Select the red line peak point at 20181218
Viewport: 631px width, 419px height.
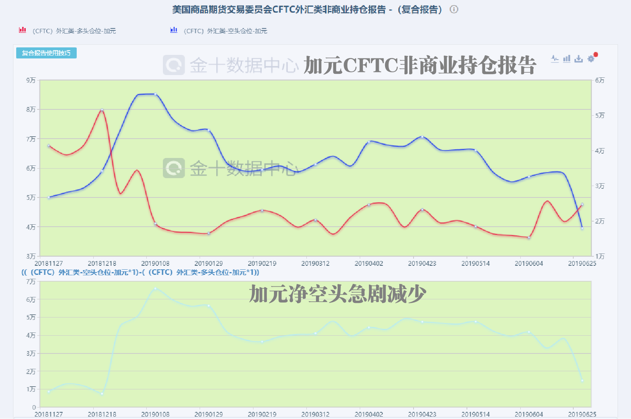coord(102,110)
